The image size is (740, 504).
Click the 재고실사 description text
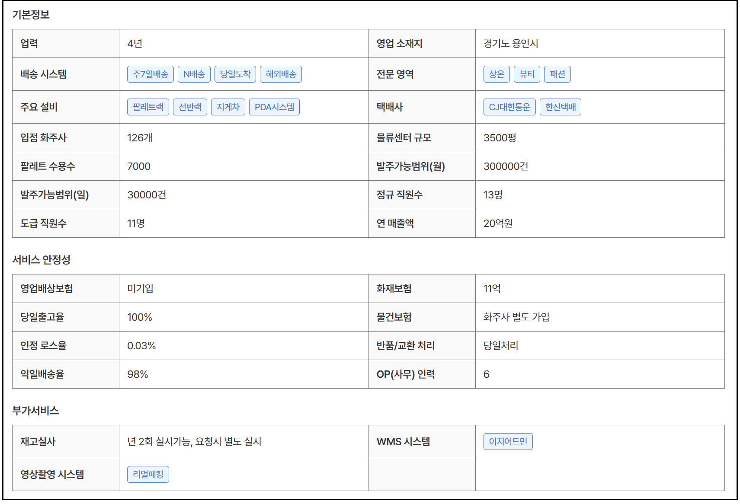pos(194,441)
